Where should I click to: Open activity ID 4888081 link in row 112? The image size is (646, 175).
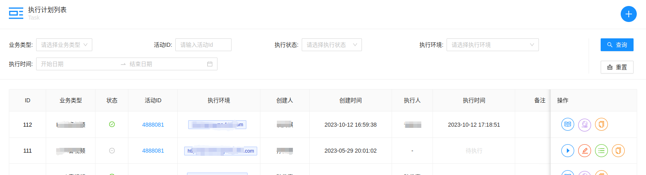click(153, 125)
